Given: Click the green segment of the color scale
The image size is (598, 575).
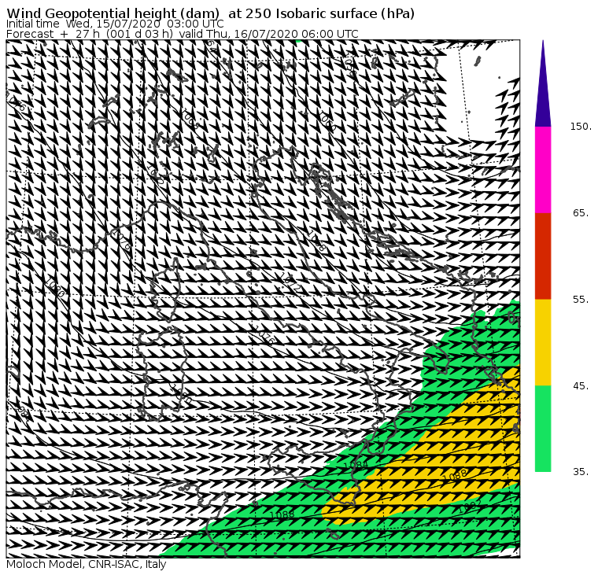Looking at the screenshot, I should tap(543, 429).
